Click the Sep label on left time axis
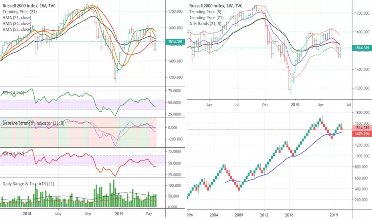 point(88,213)
